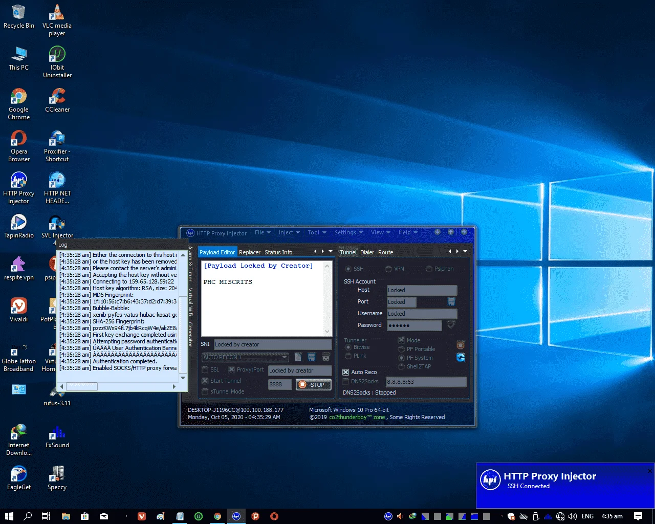The image size is (655, 524).
Task: Click the blue refresh icon beside PF System
Action: pyautogui.click(x=461, y=357)
